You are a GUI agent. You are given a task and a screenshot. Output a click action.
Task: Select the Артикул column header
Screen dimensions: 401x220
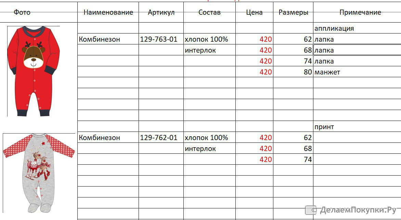pyautogui.click(x=161, y=12)
